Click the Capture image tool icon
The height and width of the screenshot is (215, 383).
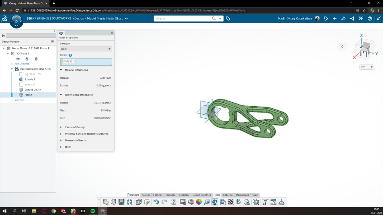point(183,202)
